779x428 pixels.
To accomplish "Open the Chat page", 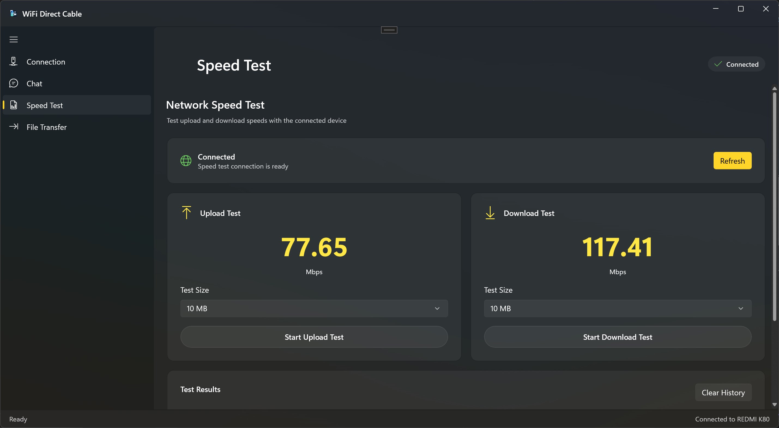I will 77,84.
